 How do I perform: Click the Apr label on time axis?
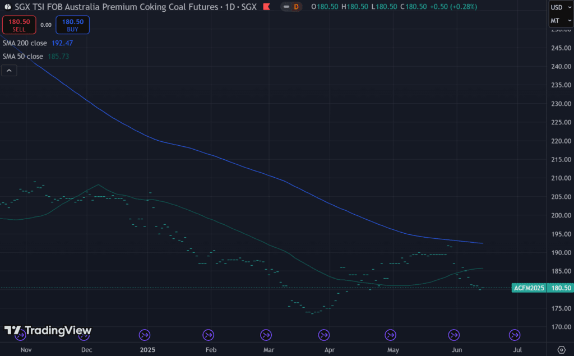330,350
